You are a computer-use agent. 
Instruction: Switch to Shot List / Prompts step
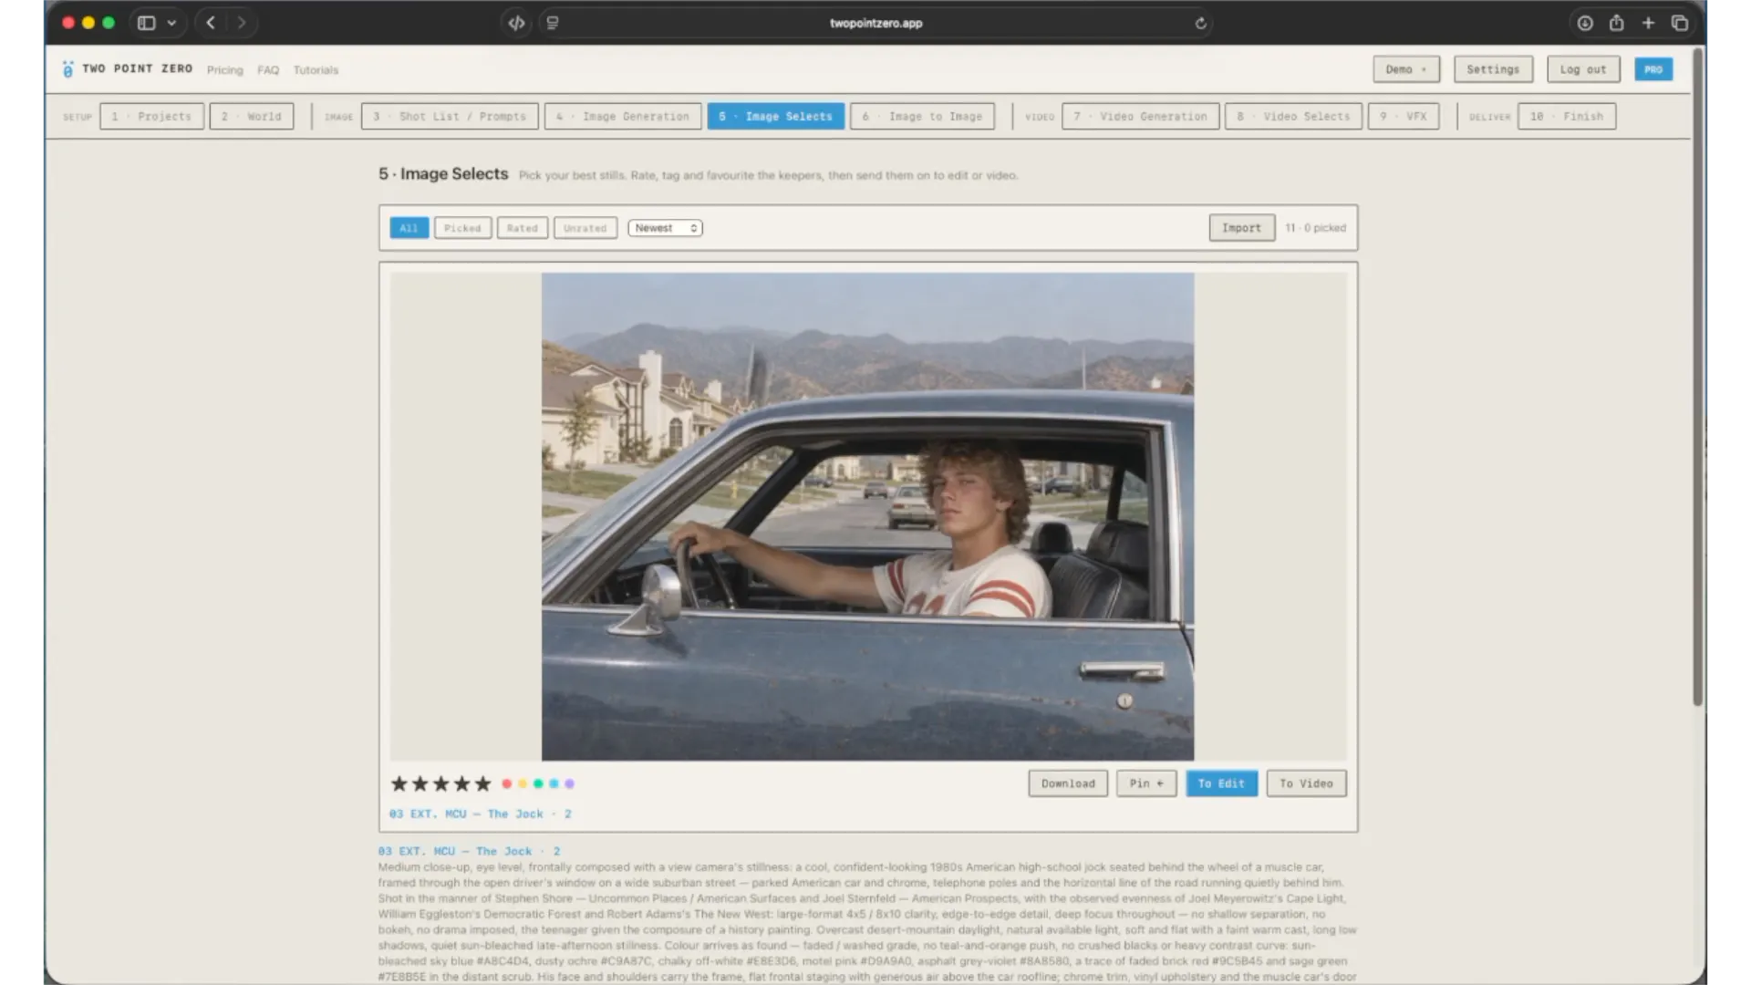(451, 117)
